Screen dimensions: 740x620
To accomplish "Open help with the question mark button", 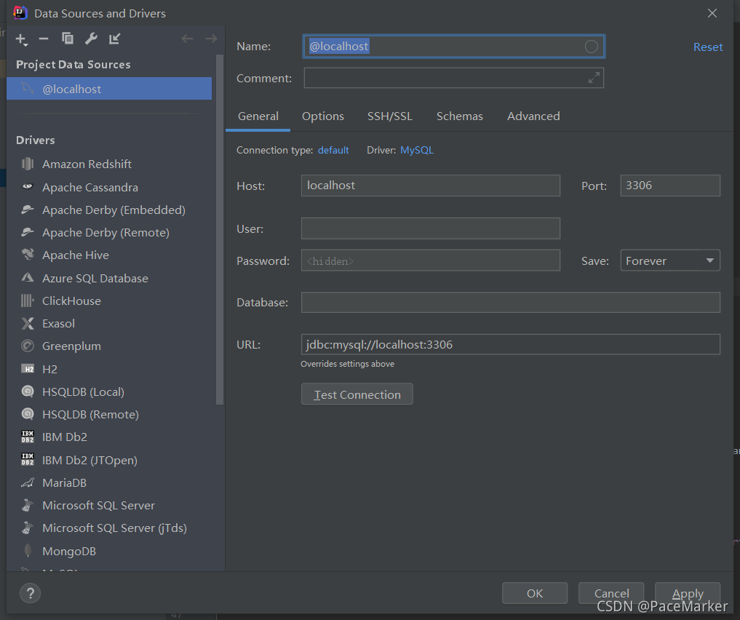I will tap(31, 593).
